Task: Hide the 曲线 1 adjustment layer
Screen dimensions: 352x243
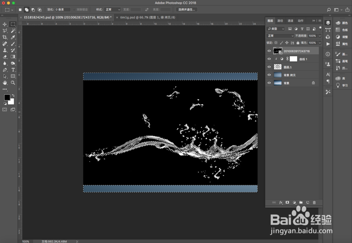Action: (269, 59)
